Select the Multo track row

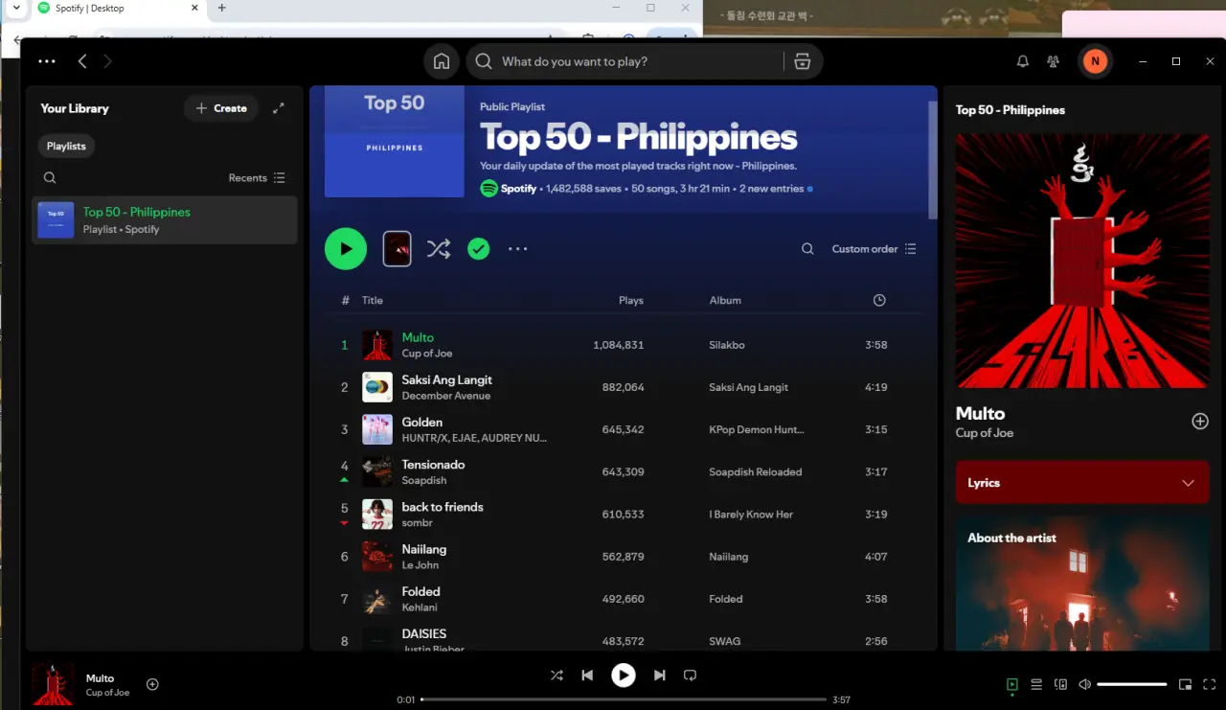623,345
